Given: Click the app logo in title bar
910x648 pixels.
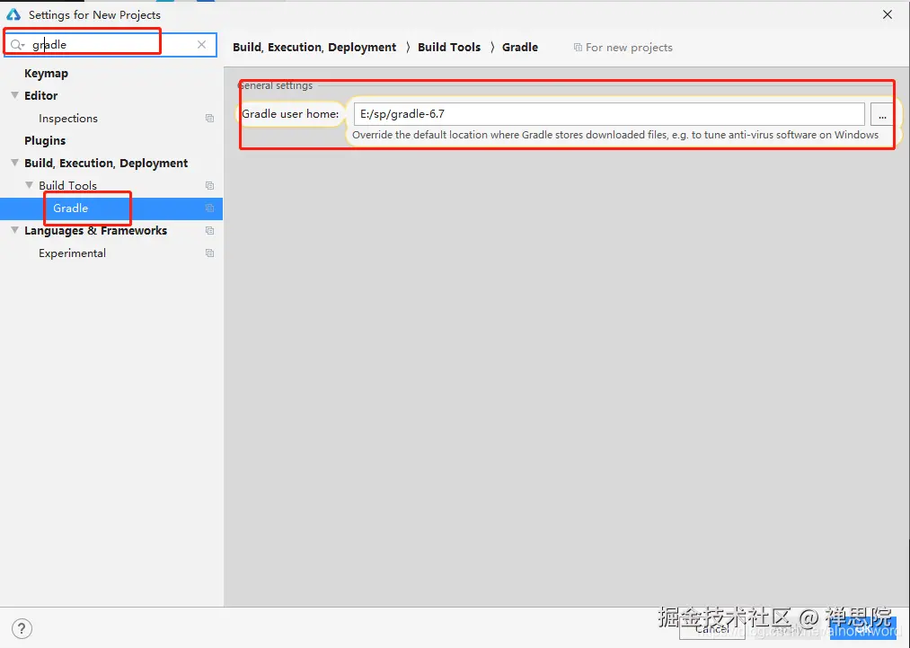Looking at the screenshot, I should (x=13, y=14).
